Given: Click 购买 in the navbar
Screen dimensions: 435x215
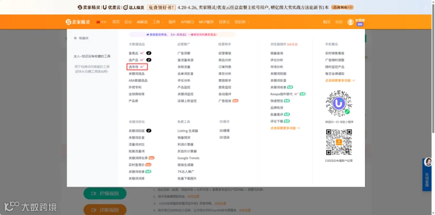Looking at the screenshot, I should pos(327,22).
